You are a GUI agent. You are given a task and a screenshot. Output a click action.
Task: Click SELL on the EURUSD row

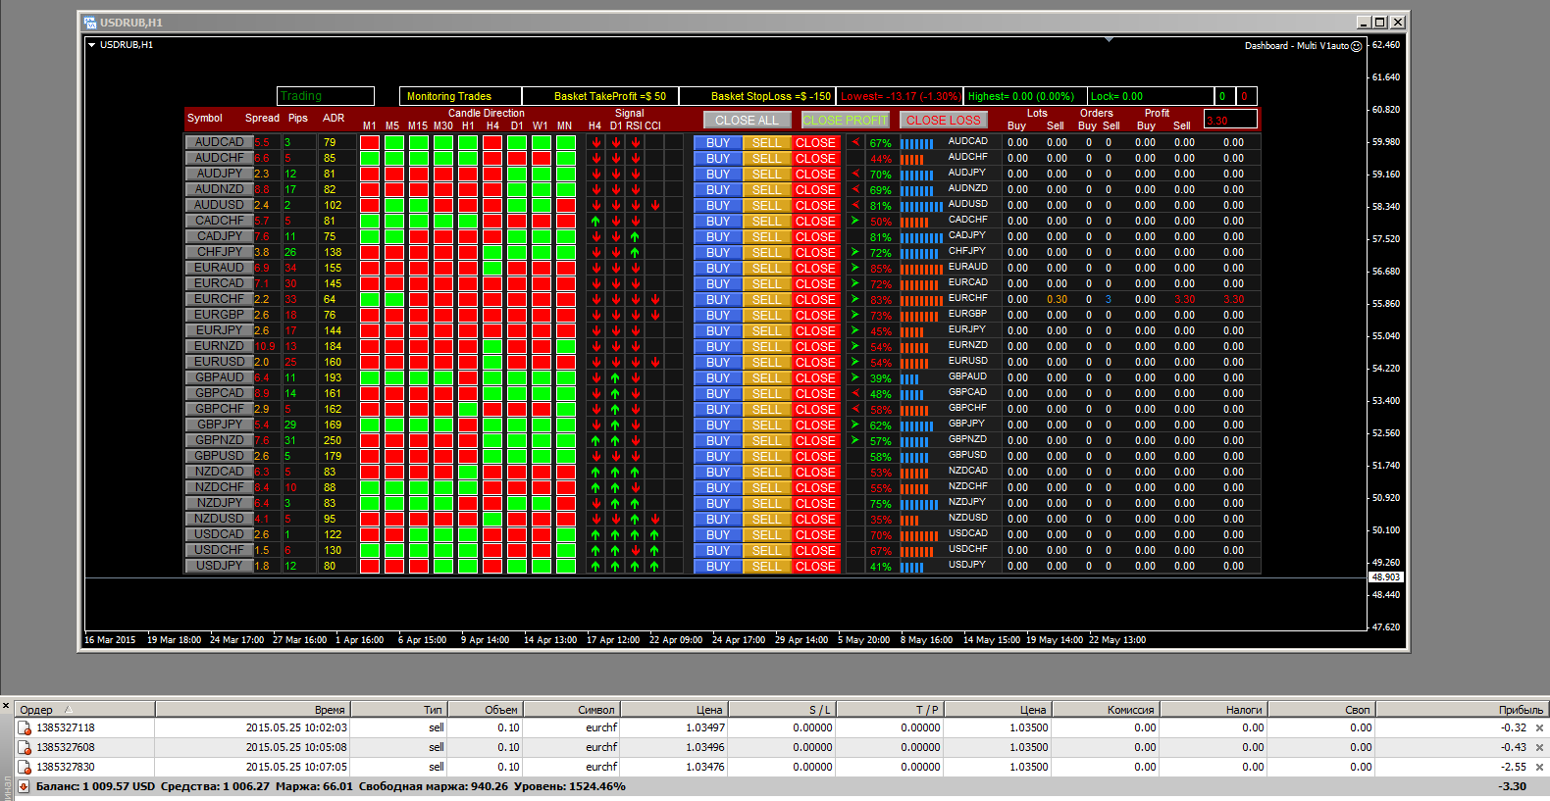tap(766, 362)
